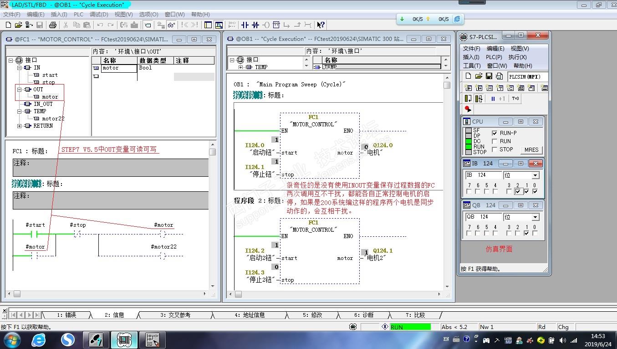Click the IB 124 address input field
Image resolution: width=617 pixels, height=349 pixels.
[483, 175]
